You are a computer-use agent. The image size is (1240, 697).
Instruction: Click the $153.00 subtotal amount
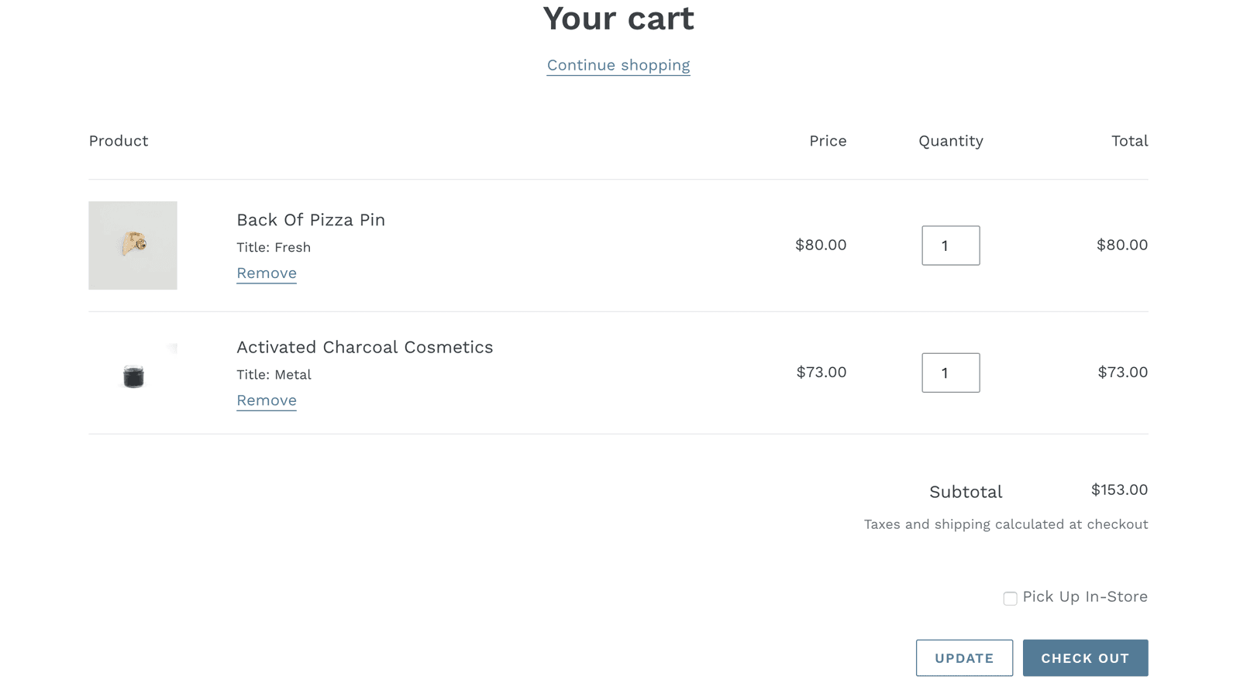pos(1118,490)
